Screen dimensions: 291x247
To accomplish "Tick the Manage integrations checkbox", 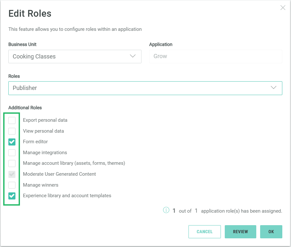I will click(x=12, y=153).
